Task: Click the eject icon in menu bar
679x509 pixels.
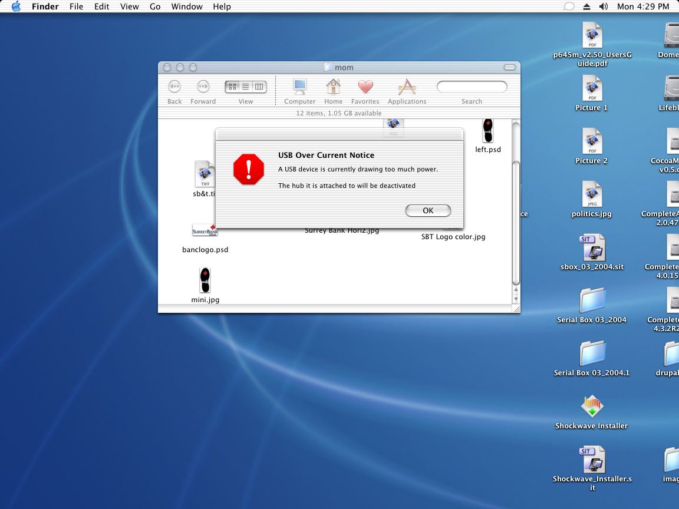Action: [x=586, y=6]
